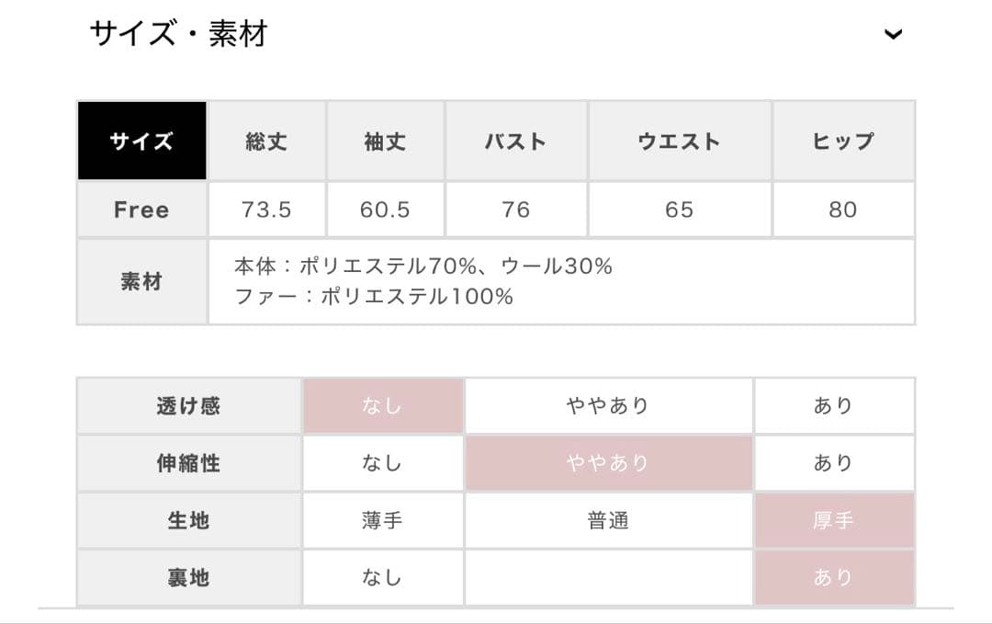Click the ウエスト column header
This screenshot has height=624, width=992.
[x=679, y=141]
